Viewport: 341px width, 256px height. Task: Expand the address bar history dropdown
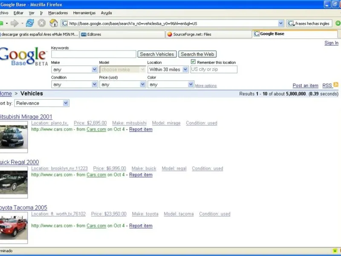point(281,23)
